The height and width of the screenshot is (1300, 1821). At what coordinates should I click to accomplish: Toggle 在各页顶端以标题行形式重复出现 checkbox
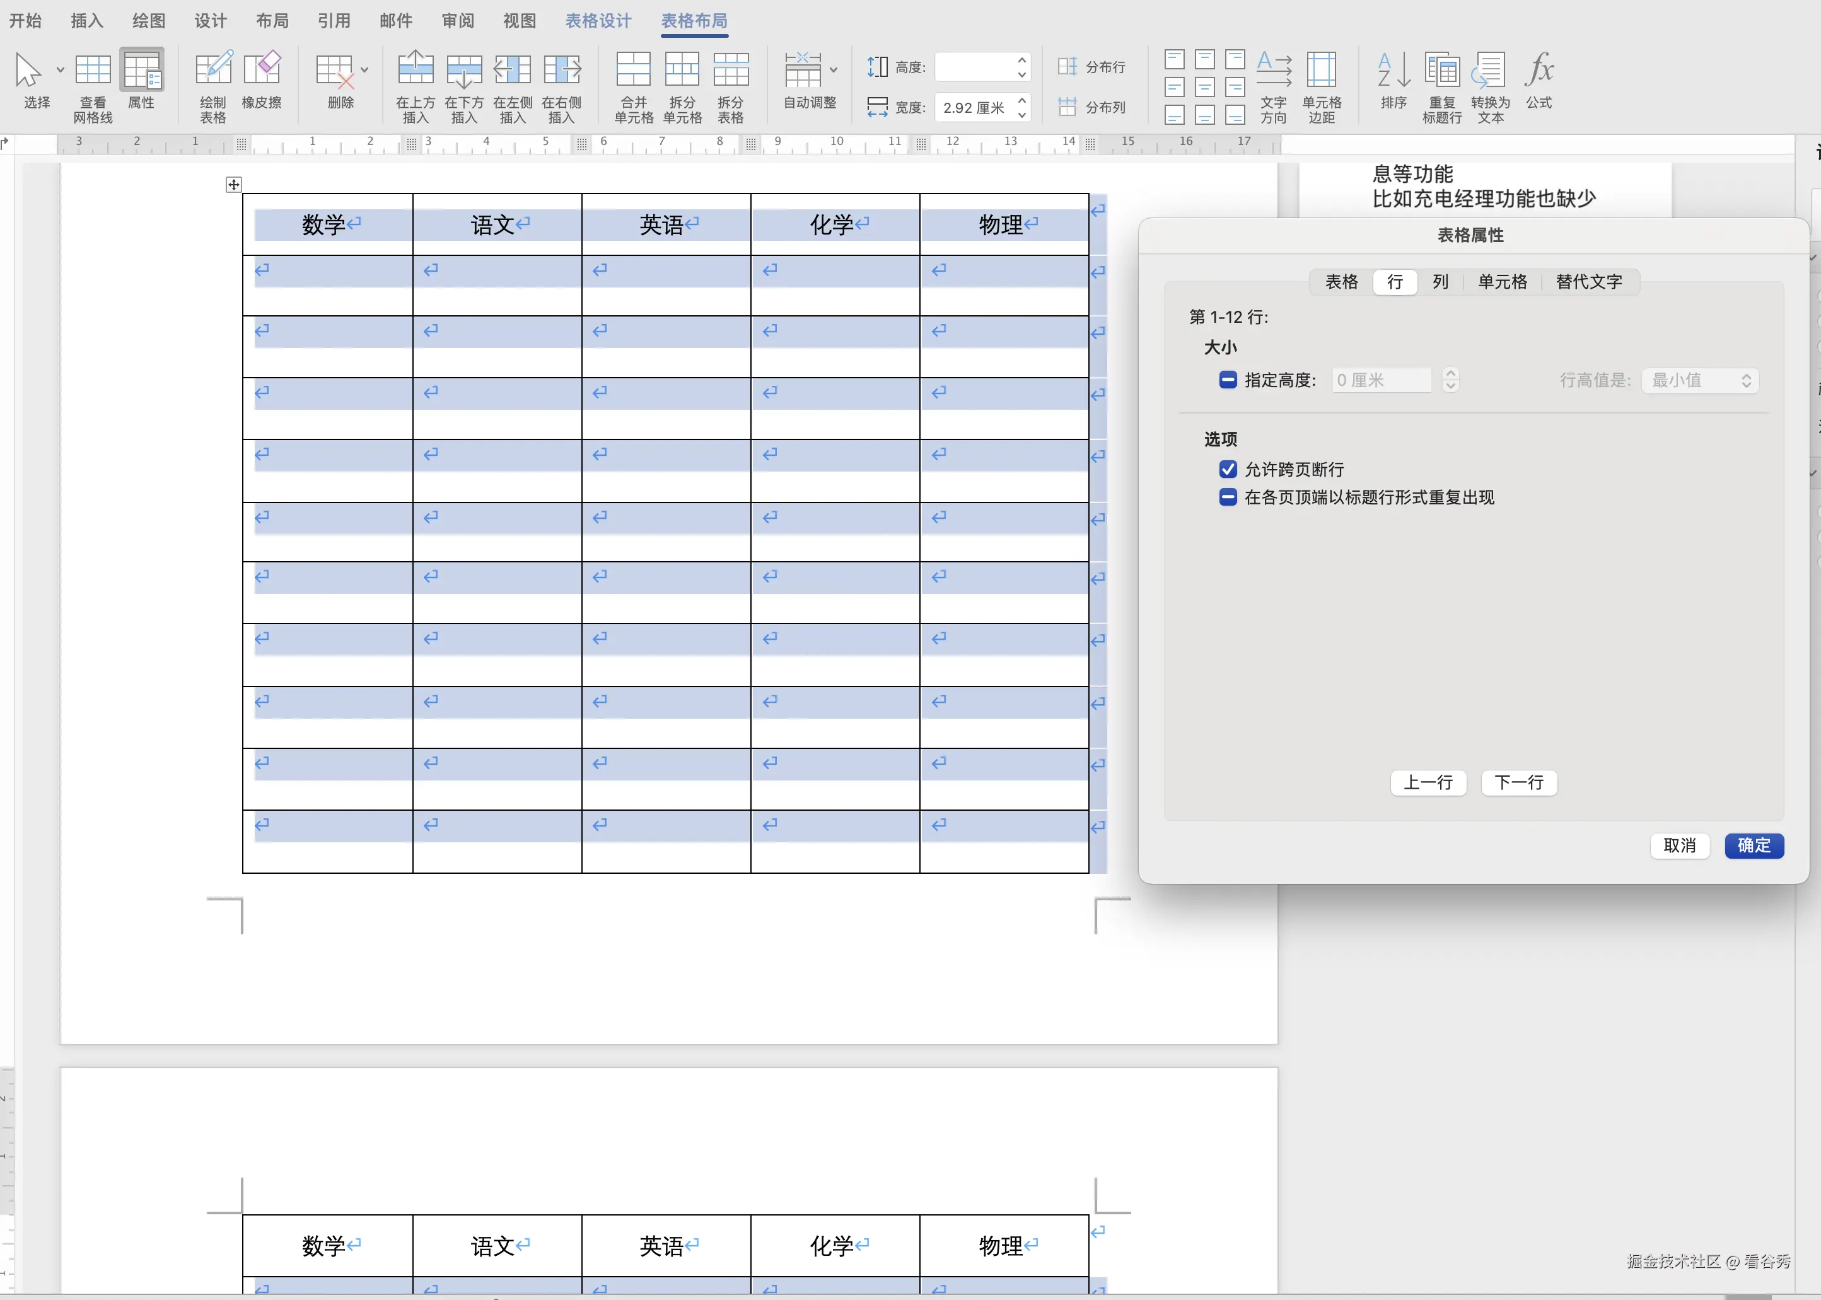[1226, 497]
